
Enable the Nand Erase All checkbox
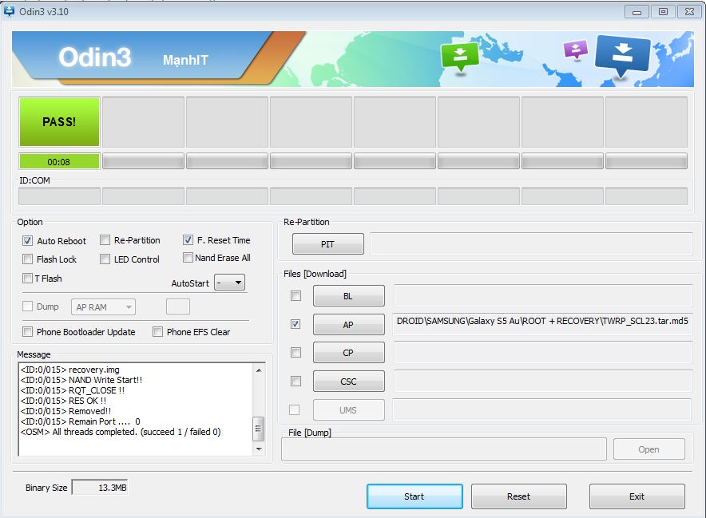pos(188,258)
